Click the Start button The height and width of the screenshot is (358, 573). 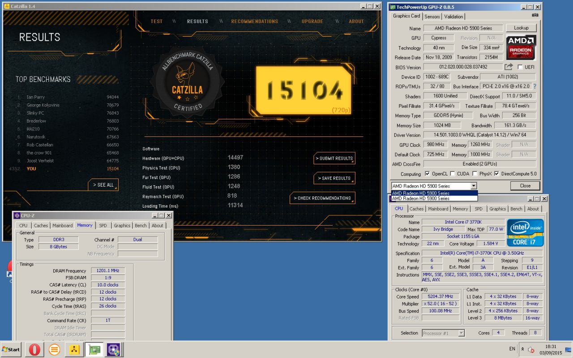point(12,349)
